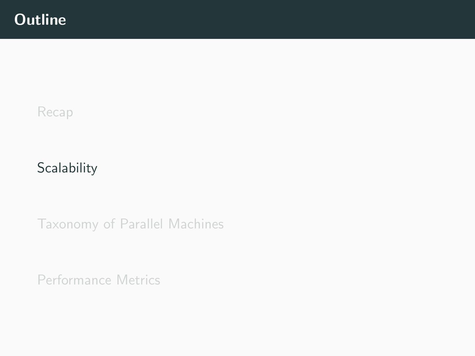Go to the Performance Metrics section

(99, 280)
